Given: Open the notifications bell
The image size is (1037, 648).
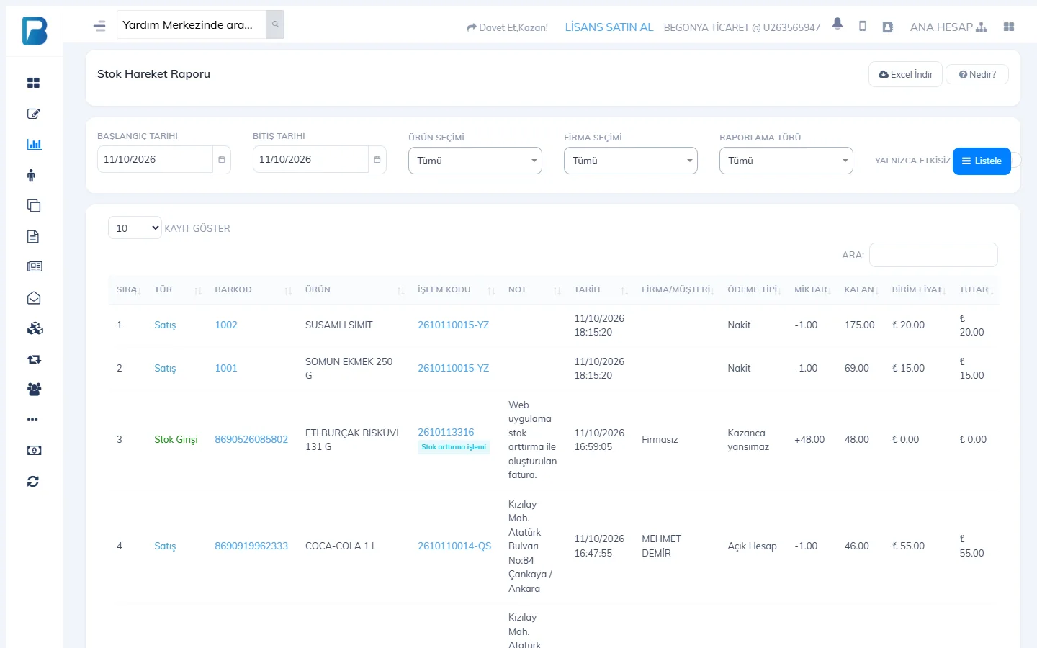Looking at the screenshot, I should tap(838, 24).
